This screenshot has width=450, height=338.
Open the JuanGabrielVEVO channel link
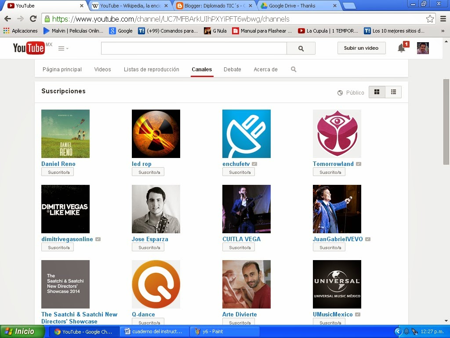[338, 239]
